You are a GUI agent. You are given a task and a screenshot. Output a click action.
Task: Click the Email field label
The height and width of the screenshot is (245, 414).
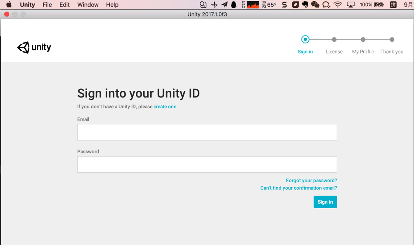point(83,119)
